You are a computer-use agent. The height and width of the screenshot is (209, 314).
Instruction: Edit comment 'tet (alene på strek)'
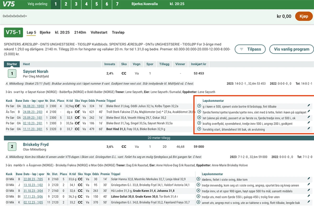click(x=309, y=117)
